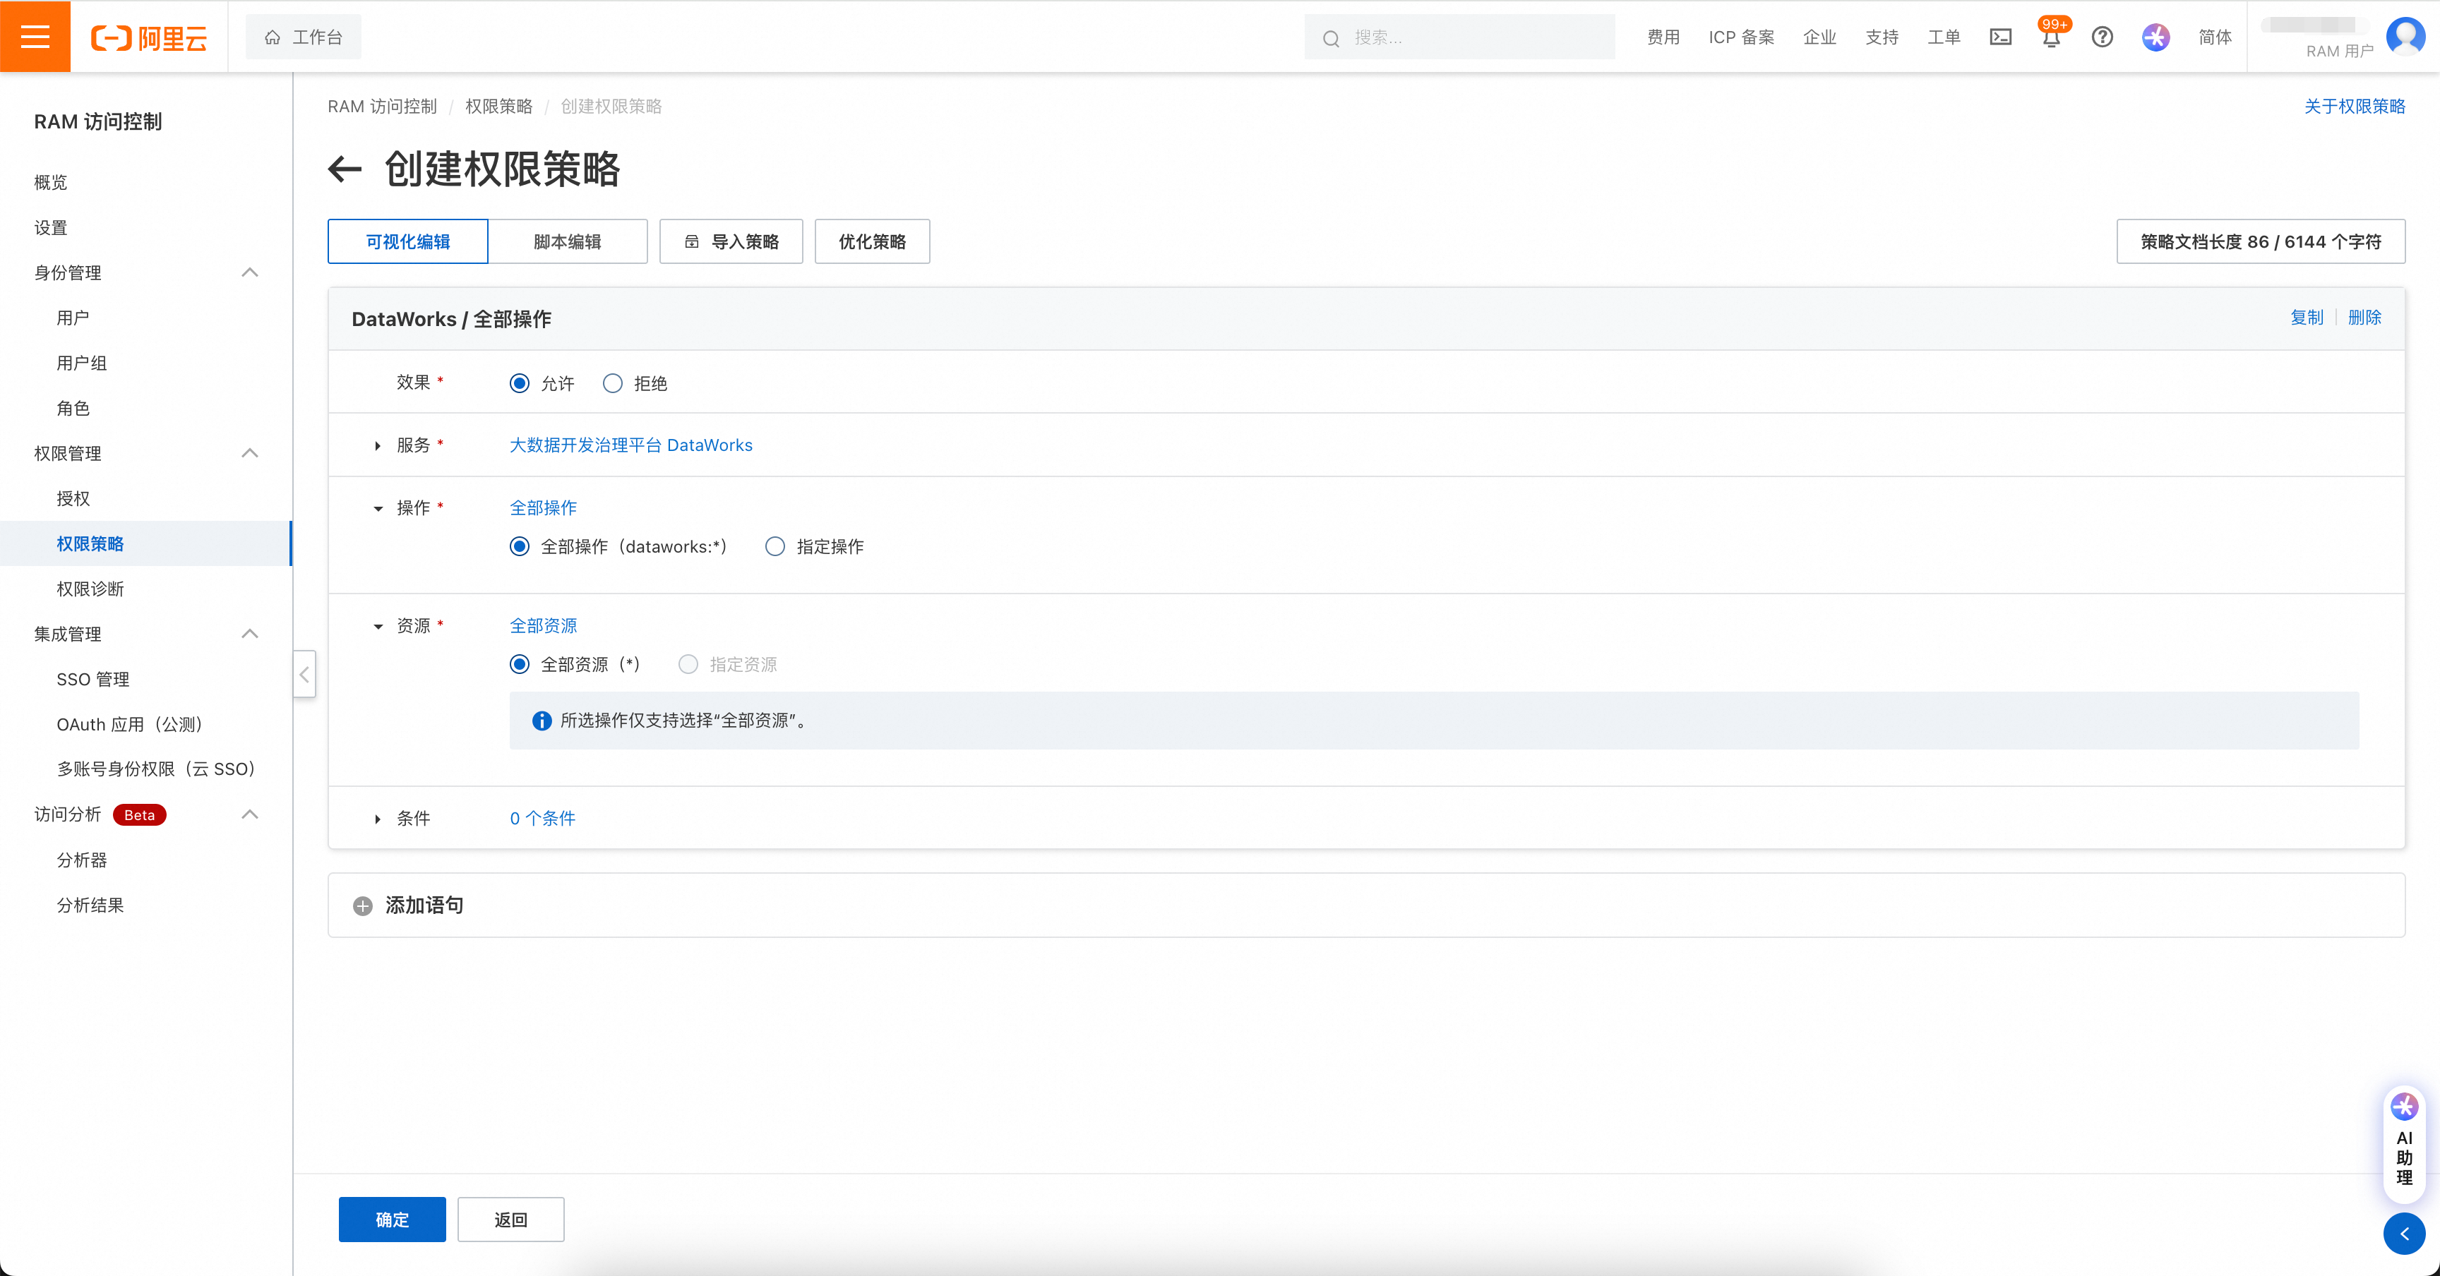Open 工单 in the top navigation
This screenshot has width=2440, height=1276.
click(x=1944, y=37)
